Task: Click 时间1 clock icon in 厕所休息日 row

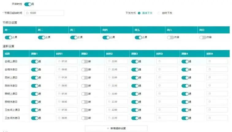Action: 59,86
